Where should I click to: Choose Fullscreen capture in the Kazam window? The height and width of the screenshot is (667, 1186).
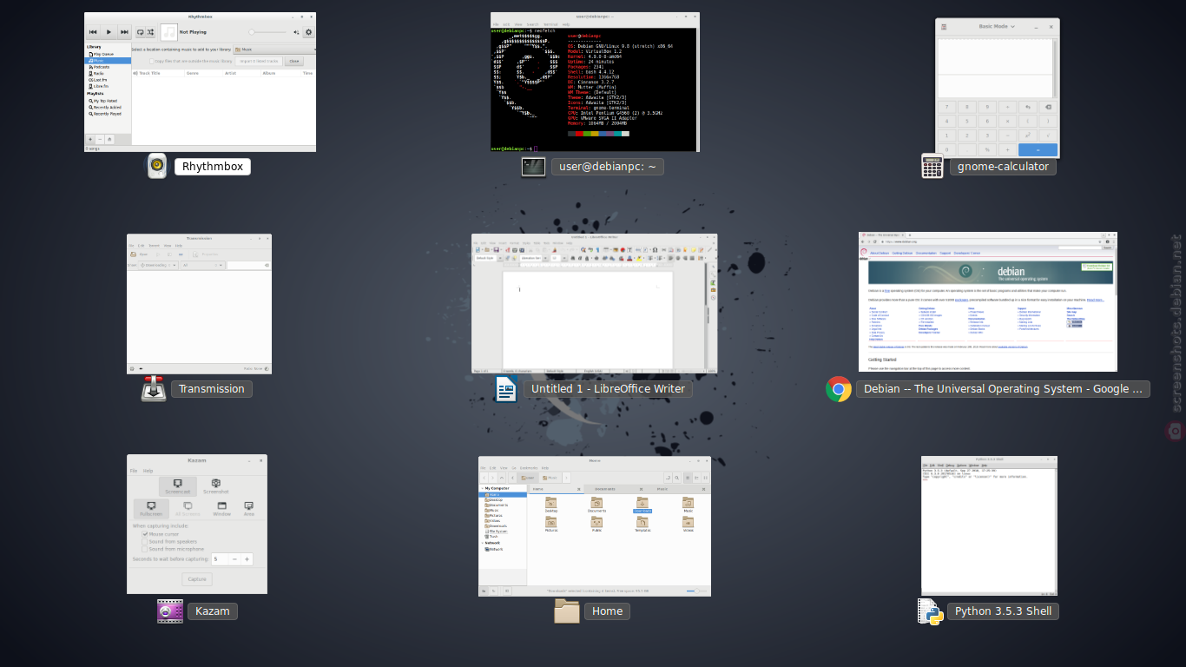point(151,508)
